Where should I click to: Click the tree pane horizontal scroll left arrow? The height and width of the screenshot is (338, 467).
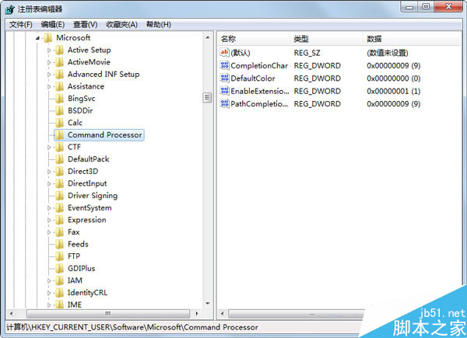[x=12, y=314]
